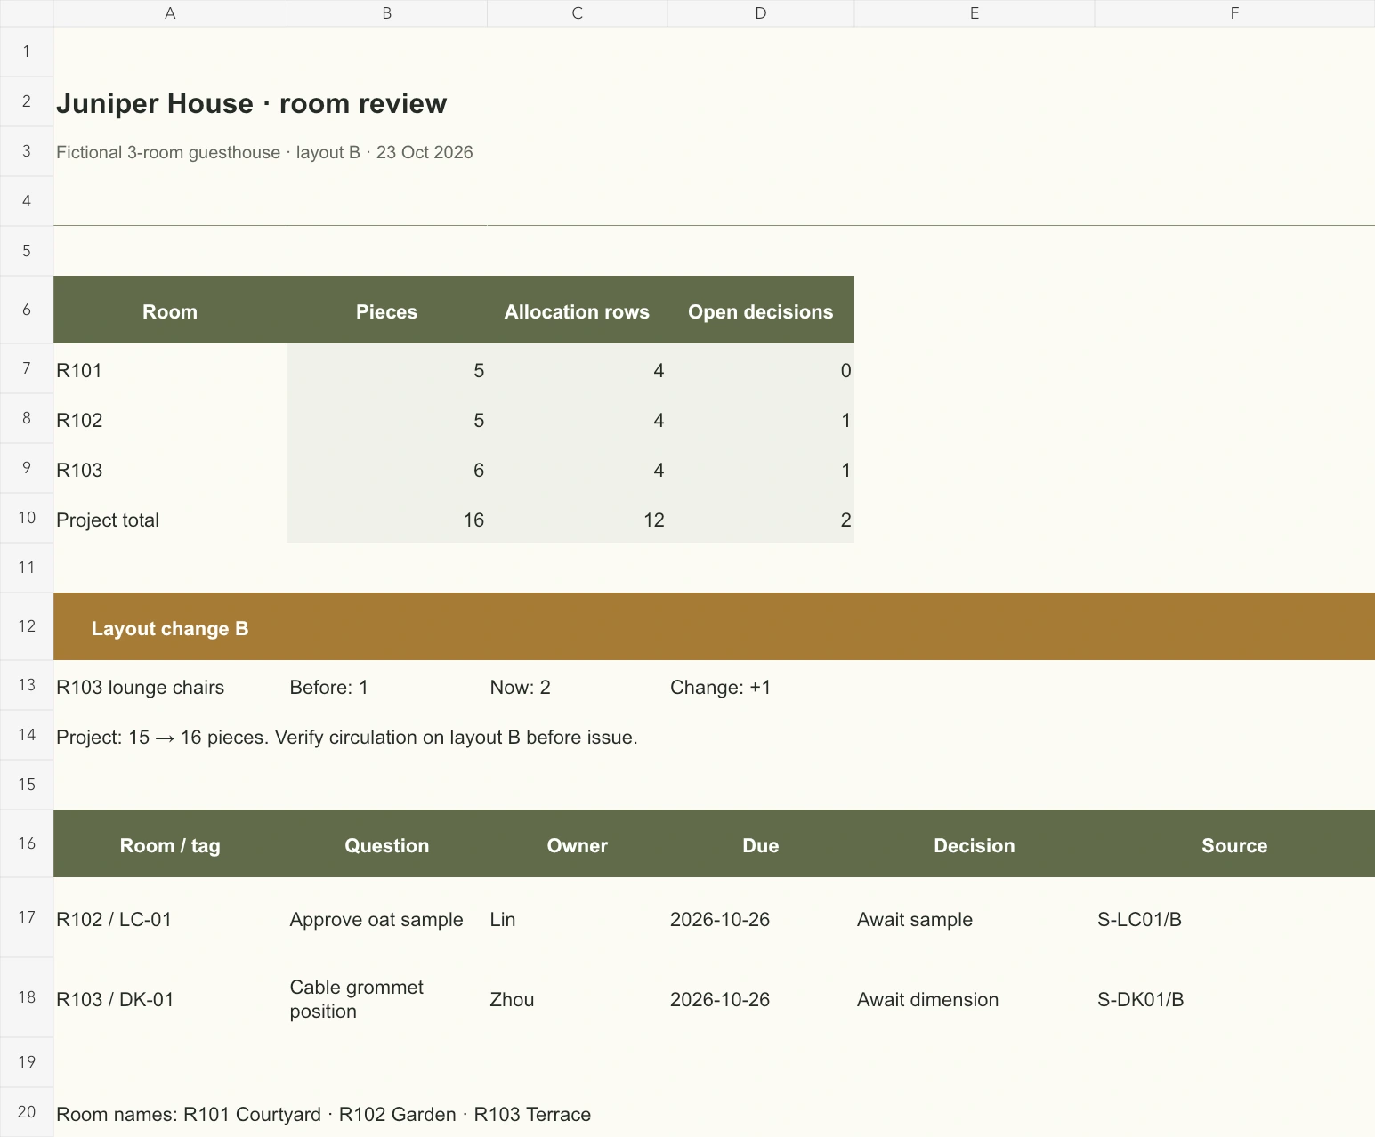
Task: Select the "Before: 1" cell
Action: pos(387,687)
